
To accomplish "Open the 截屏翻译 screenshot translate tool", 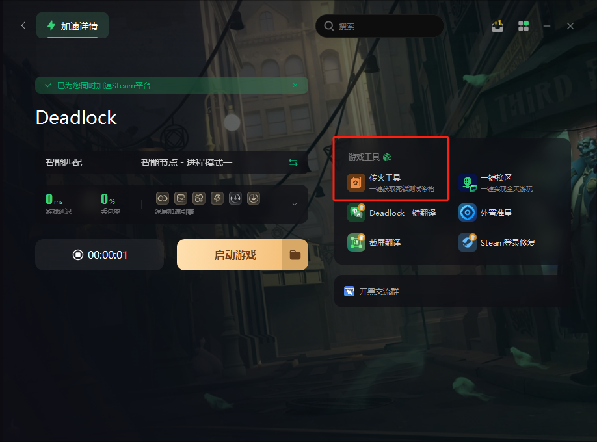I will point(374,242).
